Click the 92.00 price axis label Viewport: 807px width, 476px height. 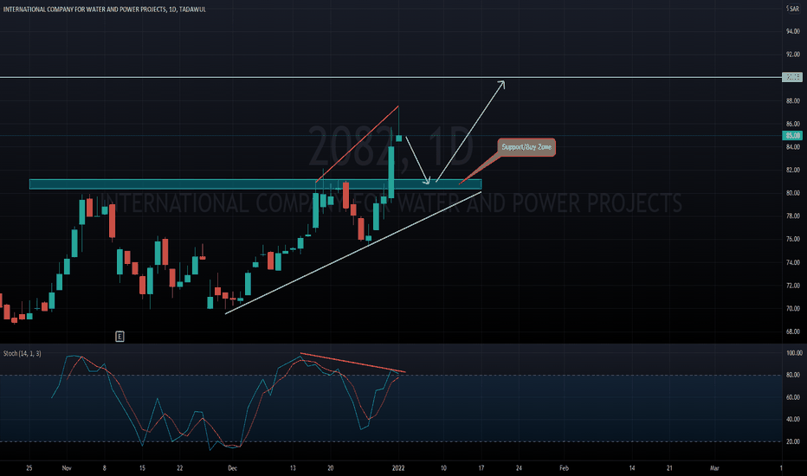pos(793,54)
